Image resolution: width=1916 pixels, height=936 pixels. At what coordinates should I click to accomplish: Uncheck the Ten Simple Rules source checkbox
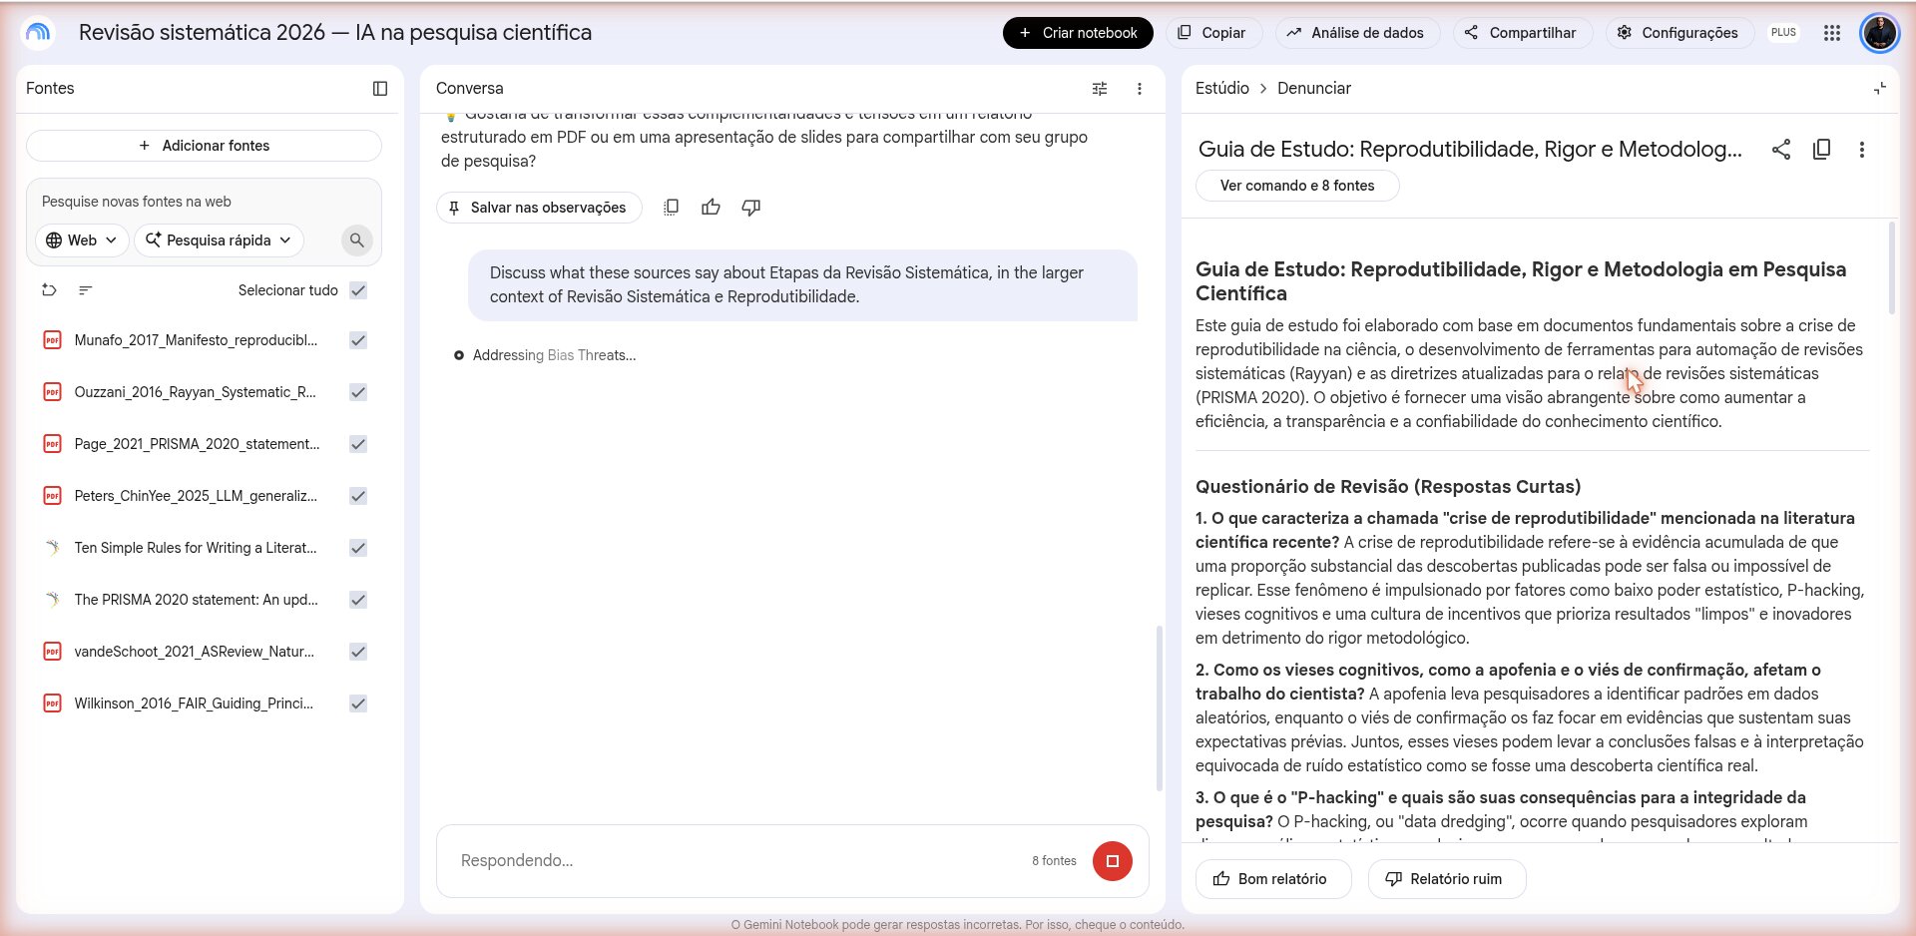point(358,548)
